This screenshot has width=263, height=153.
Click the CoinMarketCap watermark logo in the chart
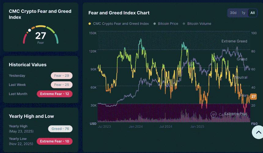(x=214, y=115)
